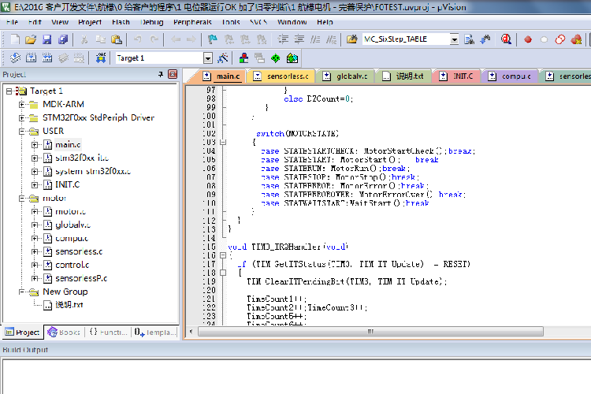Image resolution: width=591 pixels, height=394 pixels.
Task: Click the search text input field
Action: [406, 39]
